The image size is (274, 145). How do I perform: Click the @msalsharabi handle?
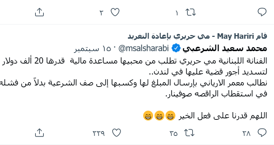tap(144, 48)
